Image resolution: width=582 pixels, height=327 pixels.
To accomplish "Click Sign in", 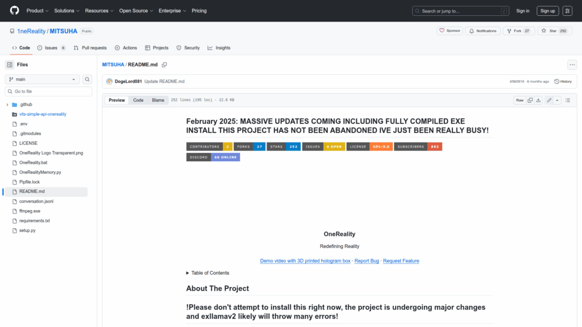I will (523, 11).
